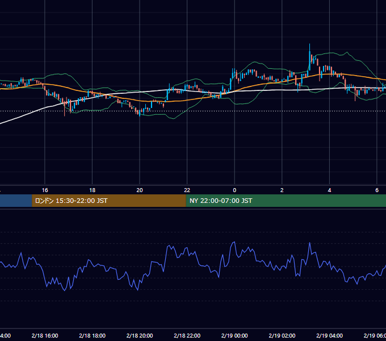386x341 pixels.
Task: Click the 4 hour label on price chart axis
Action: tap(329, 190)
